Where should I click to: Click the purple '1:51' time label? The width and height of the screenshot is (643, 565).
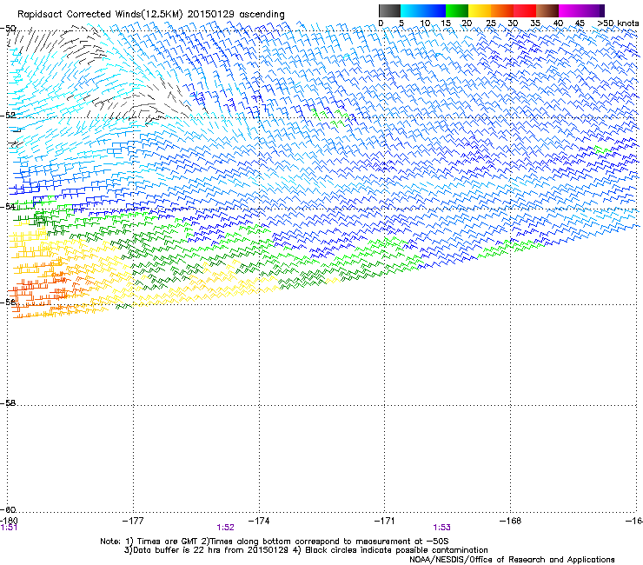point(9,528)
